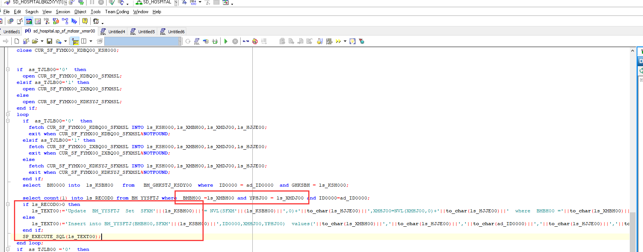Viewport: 643px width, 252px height.
Task: Open the Help menu
Action: (x=157, y=12)
